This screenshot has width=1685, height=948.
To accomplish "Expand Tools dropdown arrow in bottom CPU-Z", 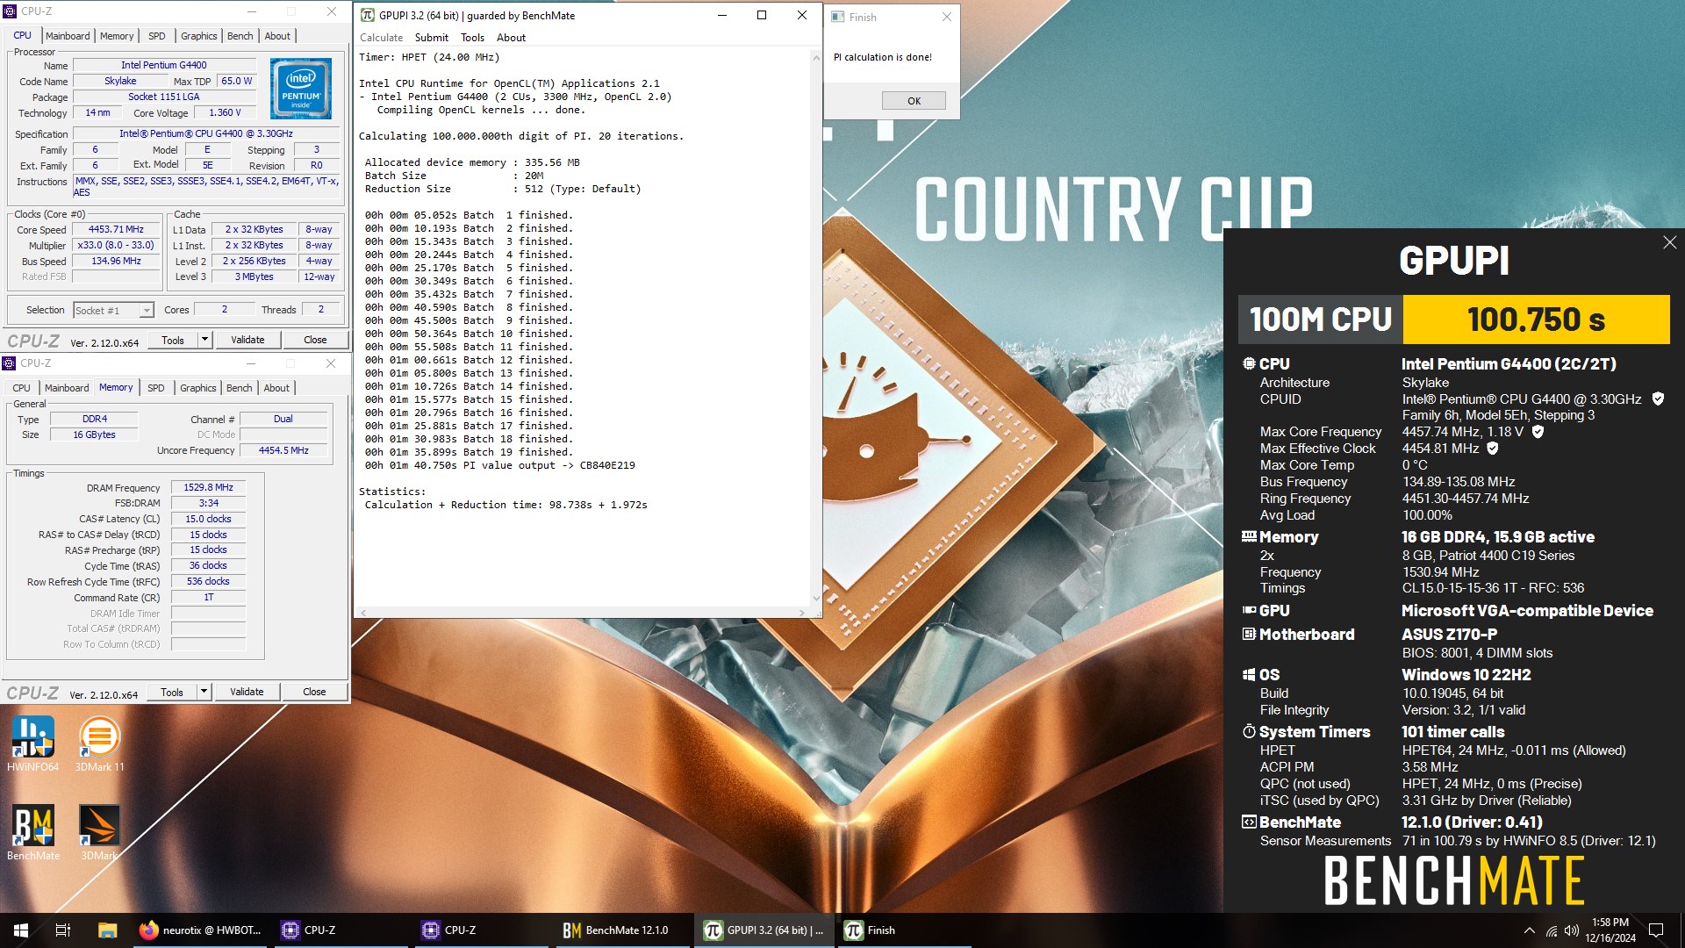I will (204, 692).
